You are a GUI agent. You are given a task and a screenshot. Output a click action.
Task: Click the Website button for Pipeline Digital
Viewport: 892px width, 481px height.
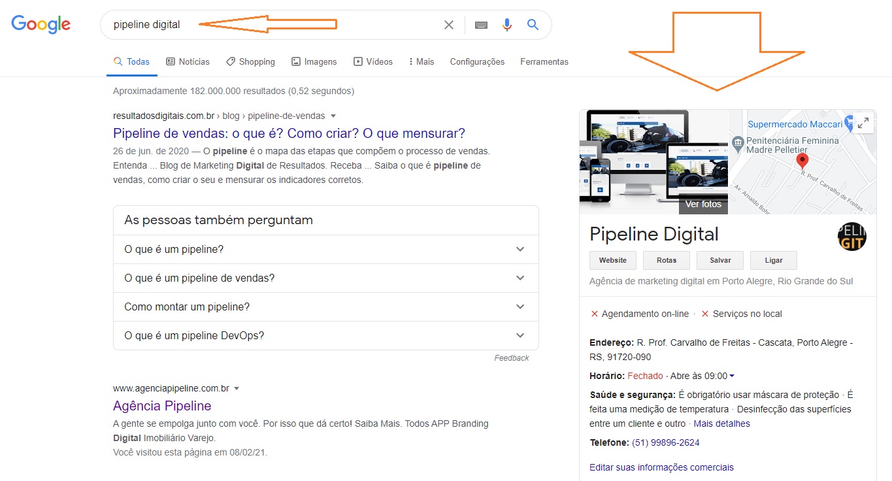pyautogui.click(x=612, y=260)
